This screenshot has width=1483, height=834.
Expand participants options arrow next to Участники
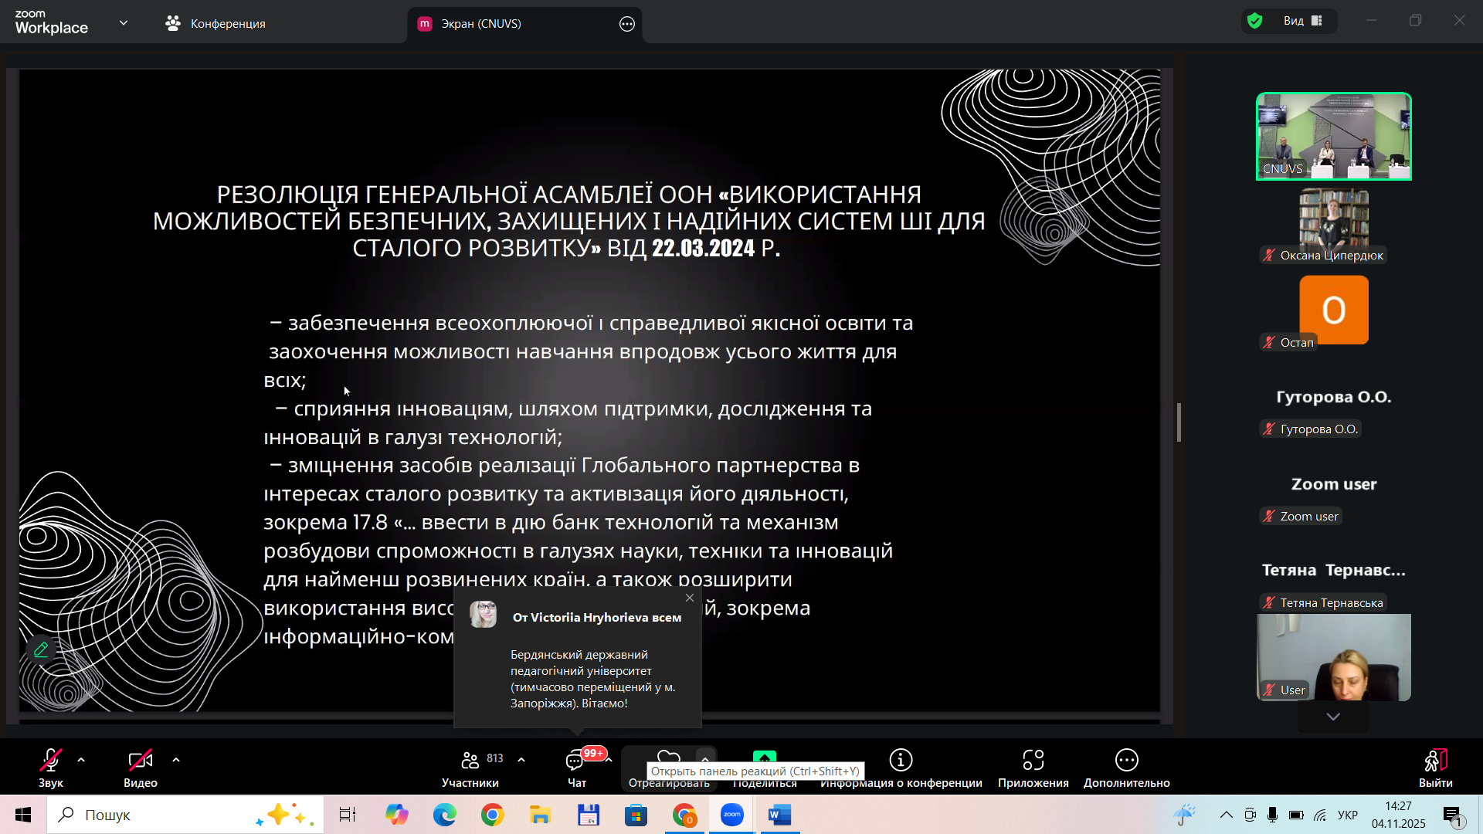pyautogui.click(x=521, y=761)
